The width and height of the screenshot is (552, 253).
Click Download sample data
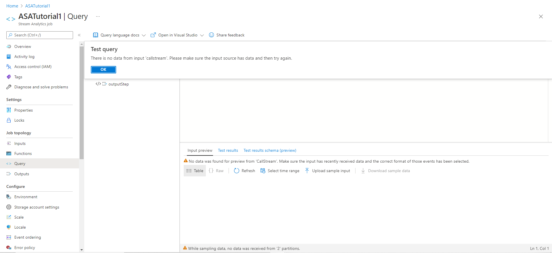[x=385, y=171]
